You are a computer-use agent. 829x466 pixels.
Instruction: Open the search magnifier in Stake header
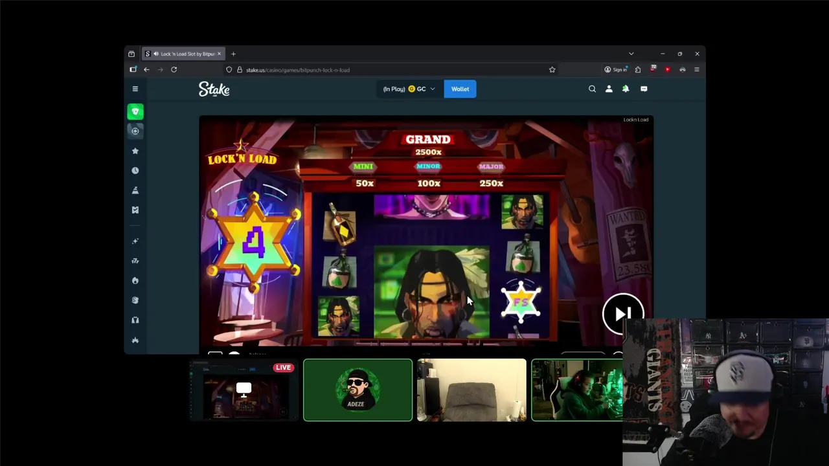[x=592, y=89]
